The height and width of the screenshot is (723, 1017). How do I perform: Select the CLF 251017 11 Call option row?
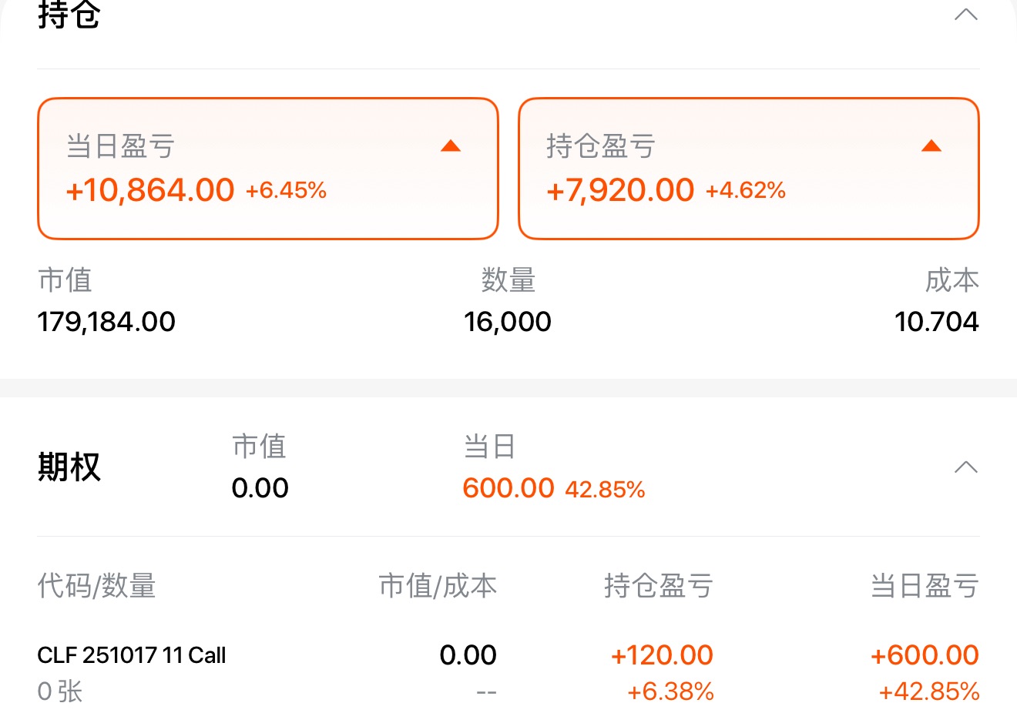coord(509,672)
